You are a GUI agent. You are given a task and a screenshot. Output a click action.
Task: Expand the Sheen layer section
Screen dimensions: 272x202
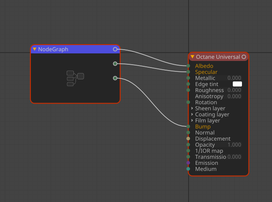(192, 108)
